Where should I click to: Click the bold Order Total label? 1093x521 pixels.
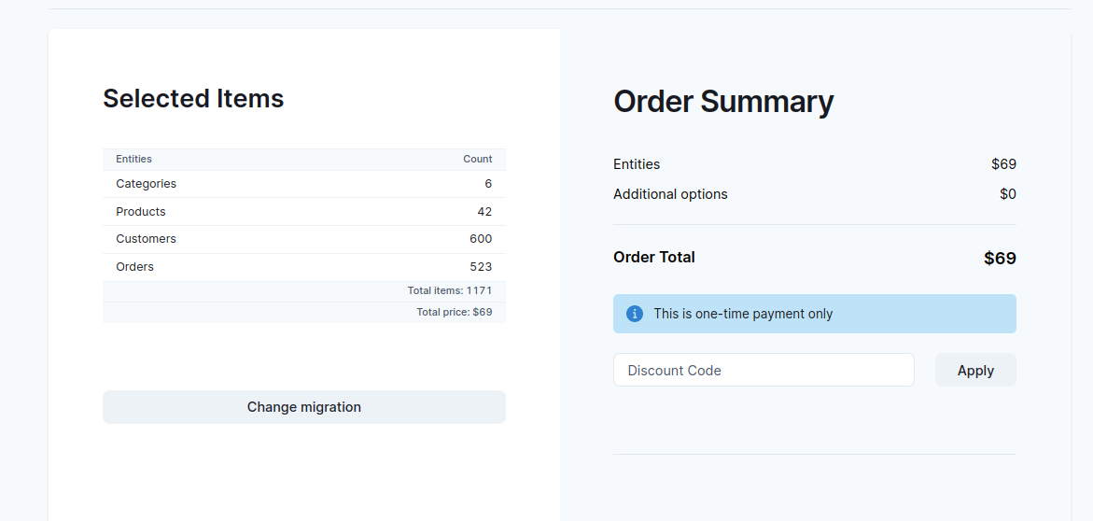(654, 258)
